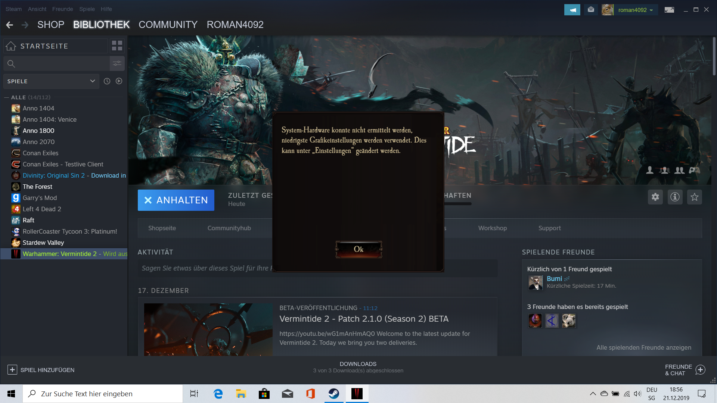Open game settings gear icon

pyautogui.click(x=655, y=197)
